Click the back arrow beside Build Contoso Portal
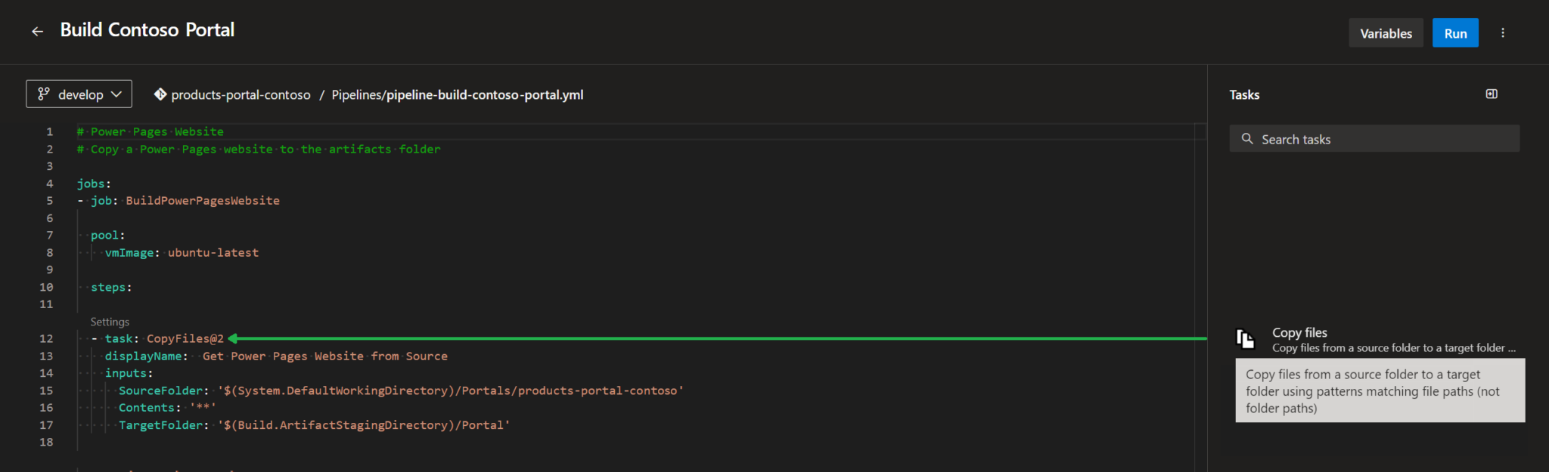 [x=37, y=30]
